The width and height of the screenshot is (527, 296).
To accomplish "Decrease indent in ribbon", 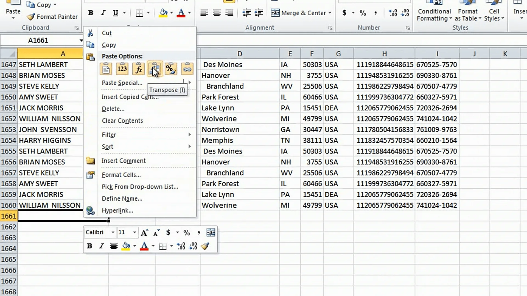I will point(246,13).
